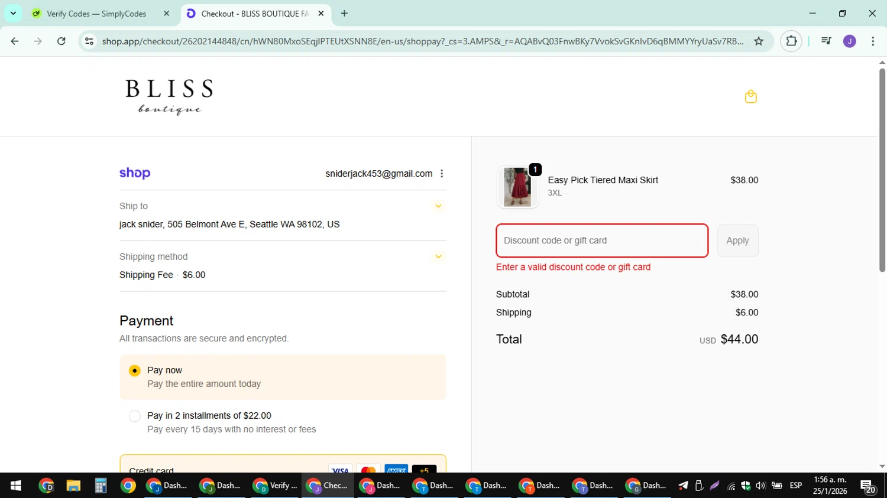Open a new browser tab
887x498 pixels.
point(344,14)
